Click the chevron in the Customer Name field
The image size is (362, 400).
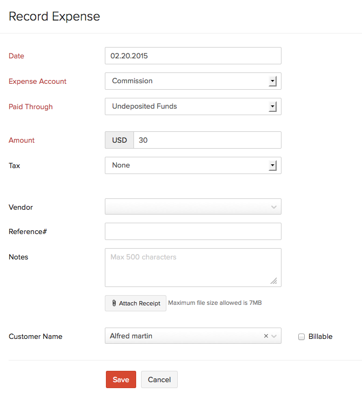(x=274, y=336)
